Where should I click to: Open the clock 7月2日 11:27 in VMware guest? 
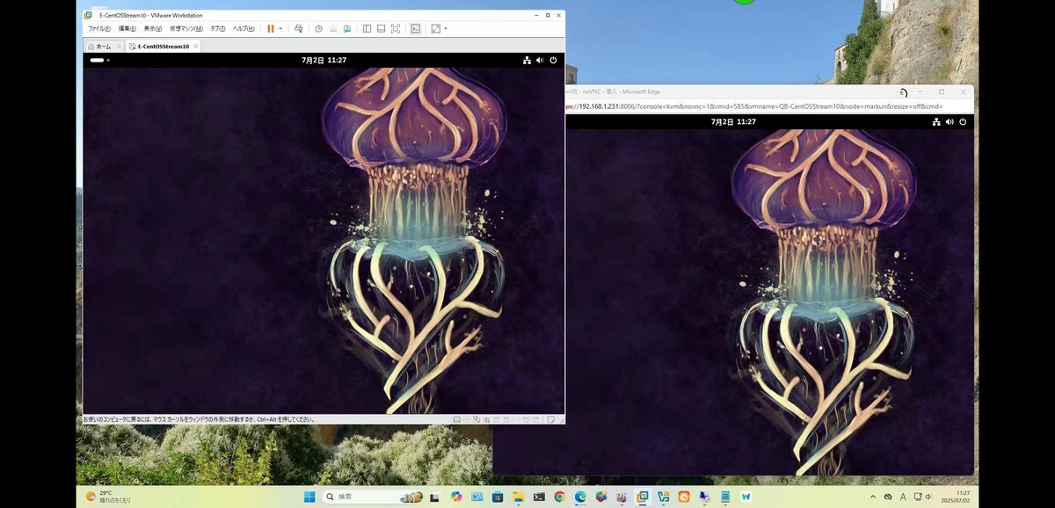point(324,60)
